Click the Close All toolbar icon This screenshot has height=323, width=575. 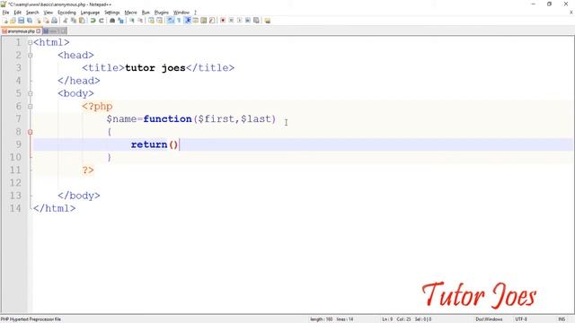(47, 21)
